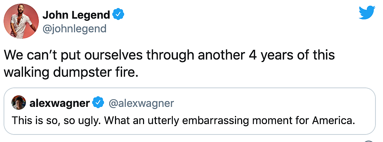Screen dimensions: 383x142
Task: Click the word 'ourselves' in the tweet
Action: pyautogui.click(x=114, y=55)
